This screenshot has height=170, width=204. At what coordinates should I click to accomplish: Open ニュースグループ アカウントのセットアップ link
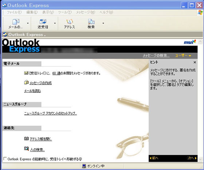51,113
